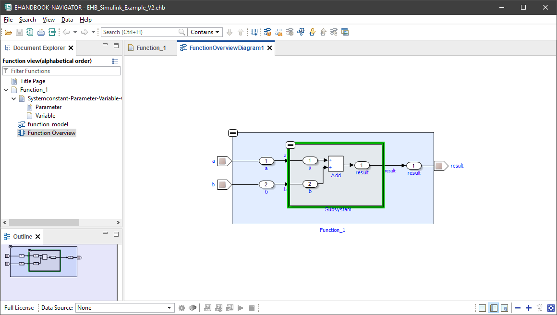Collapse the Function_1 block with minus toggle
Viewport: 557px width, 315px height.
232,133
